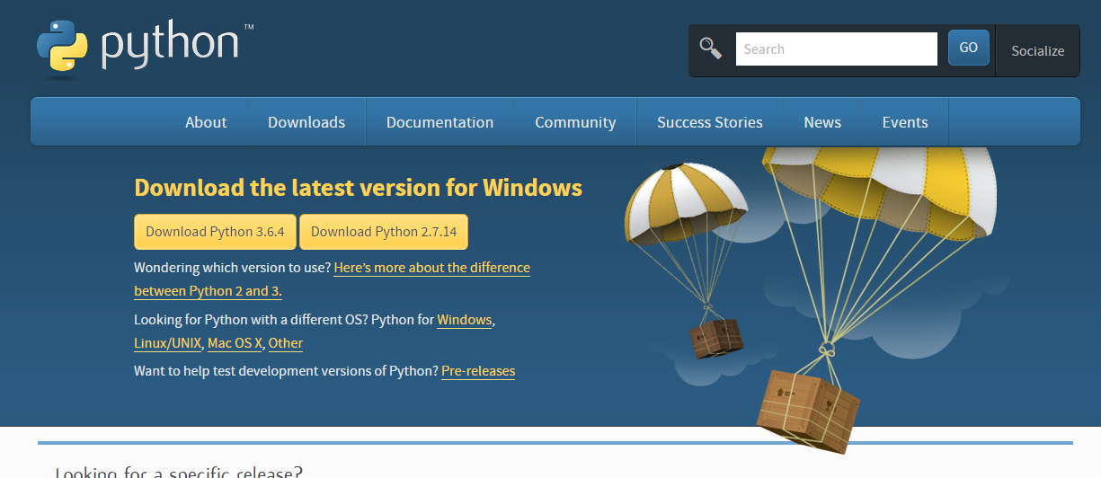1101x478 pixels.
Task: Follow the Linux/UNIX link
Action: pos(167,343)
